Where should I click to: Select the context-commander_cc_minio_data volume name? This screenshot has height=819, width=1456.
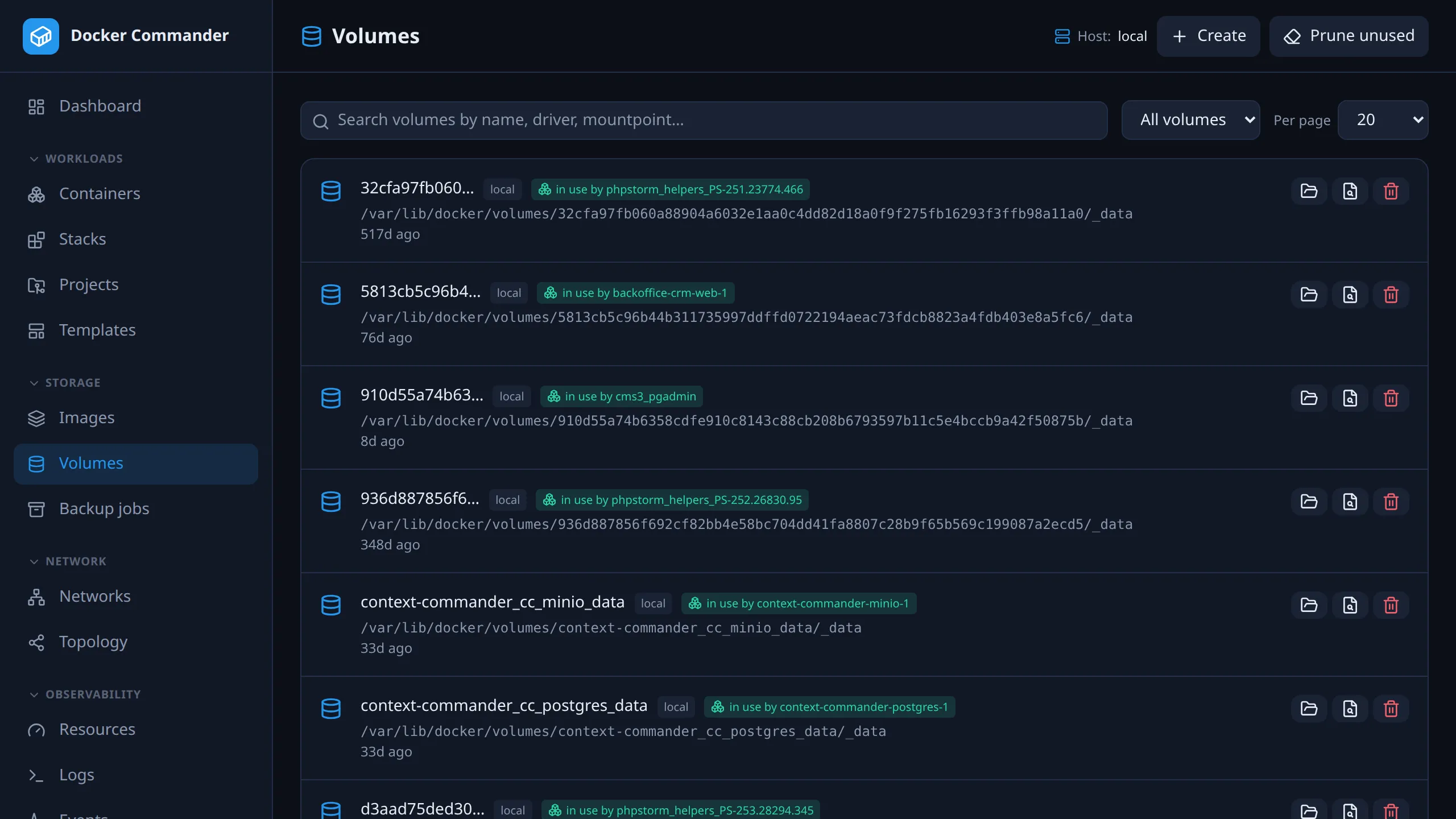click(x=492, y=602)
